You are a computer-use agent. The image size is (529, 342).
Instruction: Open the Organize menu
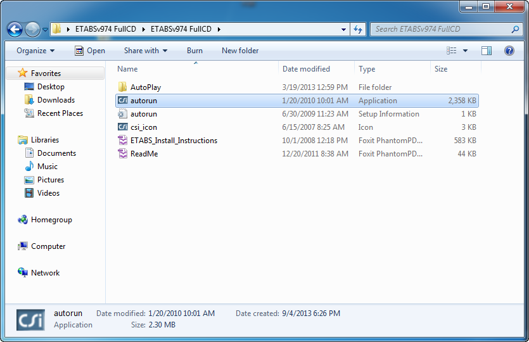click(35, 51)
